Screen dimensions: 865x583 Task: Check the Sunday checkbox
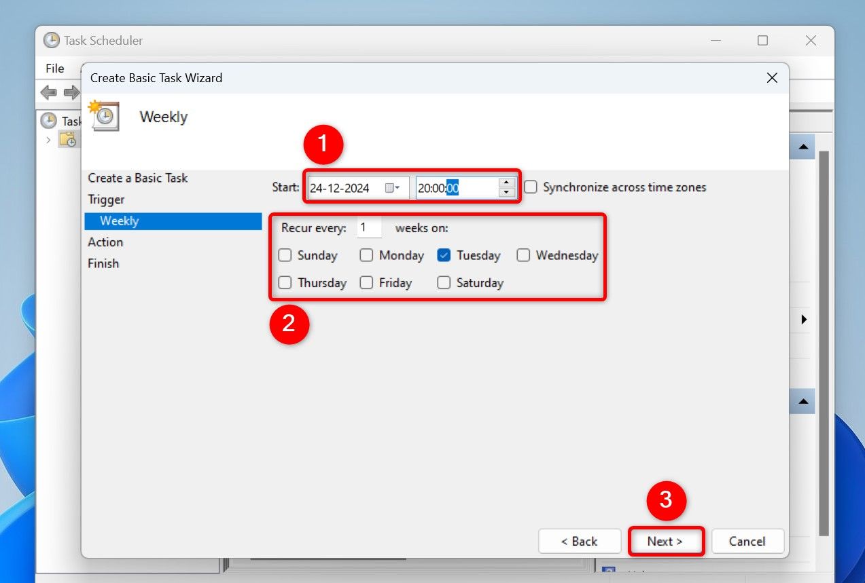(x=285, y=255)
